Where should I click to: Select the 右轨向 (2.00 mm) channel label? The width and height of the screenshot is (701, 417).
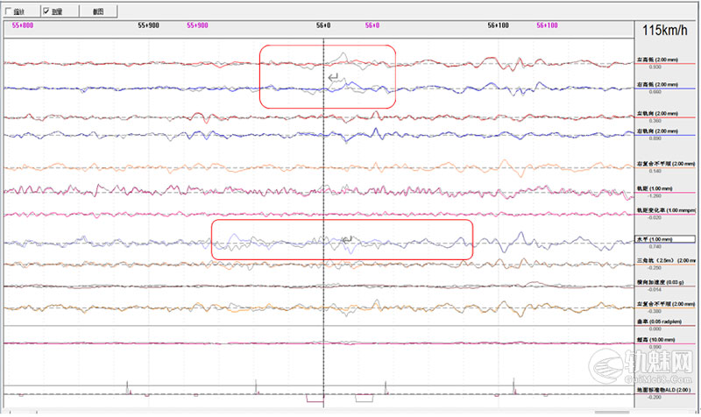[657, 131]
